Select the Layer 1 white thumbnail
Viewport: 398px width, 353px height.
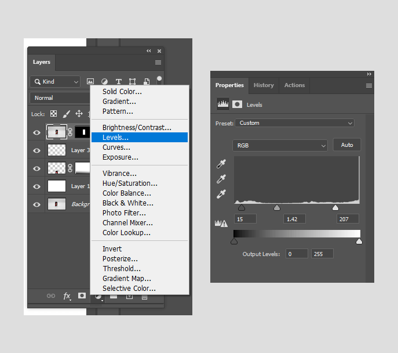[x=57, y=186]
